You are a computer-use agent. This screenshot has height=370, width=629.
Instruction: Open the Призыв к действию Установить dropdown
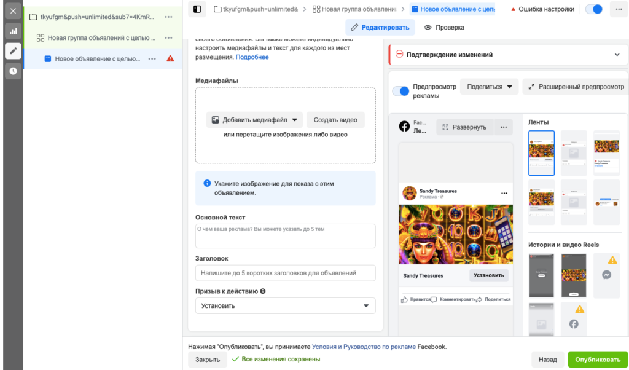(x=285, y=306)
